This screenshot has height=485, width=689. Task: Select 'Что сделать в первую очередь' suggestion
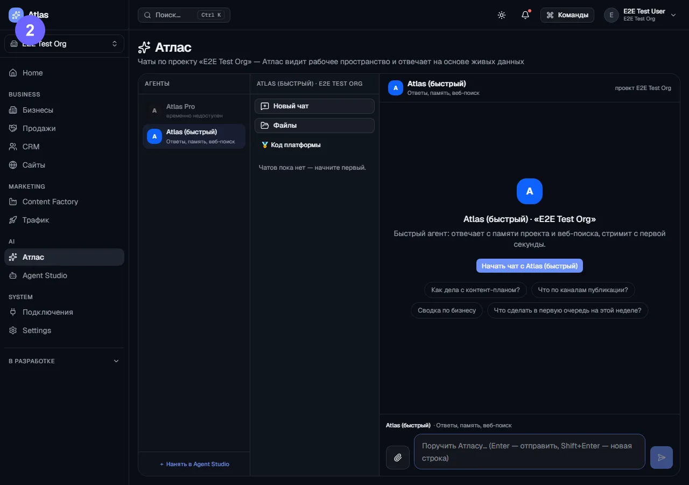click(568, 310)
